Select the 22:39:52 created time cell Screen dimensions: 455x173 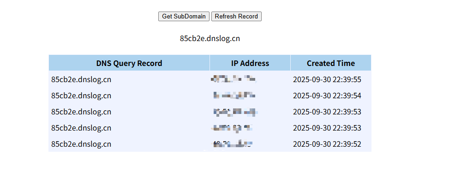click(327, 144)
